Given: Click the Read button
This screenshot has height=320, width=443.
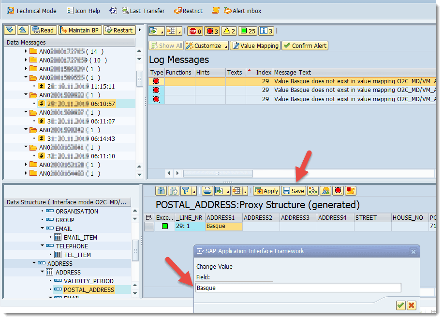Looking at the screenshot, I should click(x=43, y=30).
